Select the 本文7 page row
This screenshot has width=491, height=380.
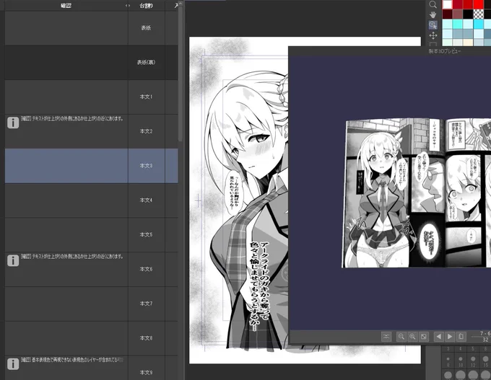point(92,304)
